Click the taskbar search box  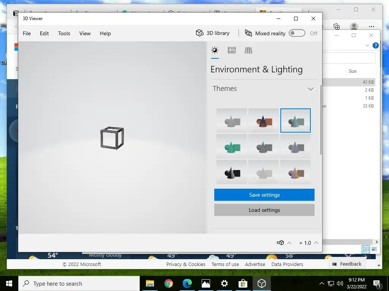pos(79,283)
